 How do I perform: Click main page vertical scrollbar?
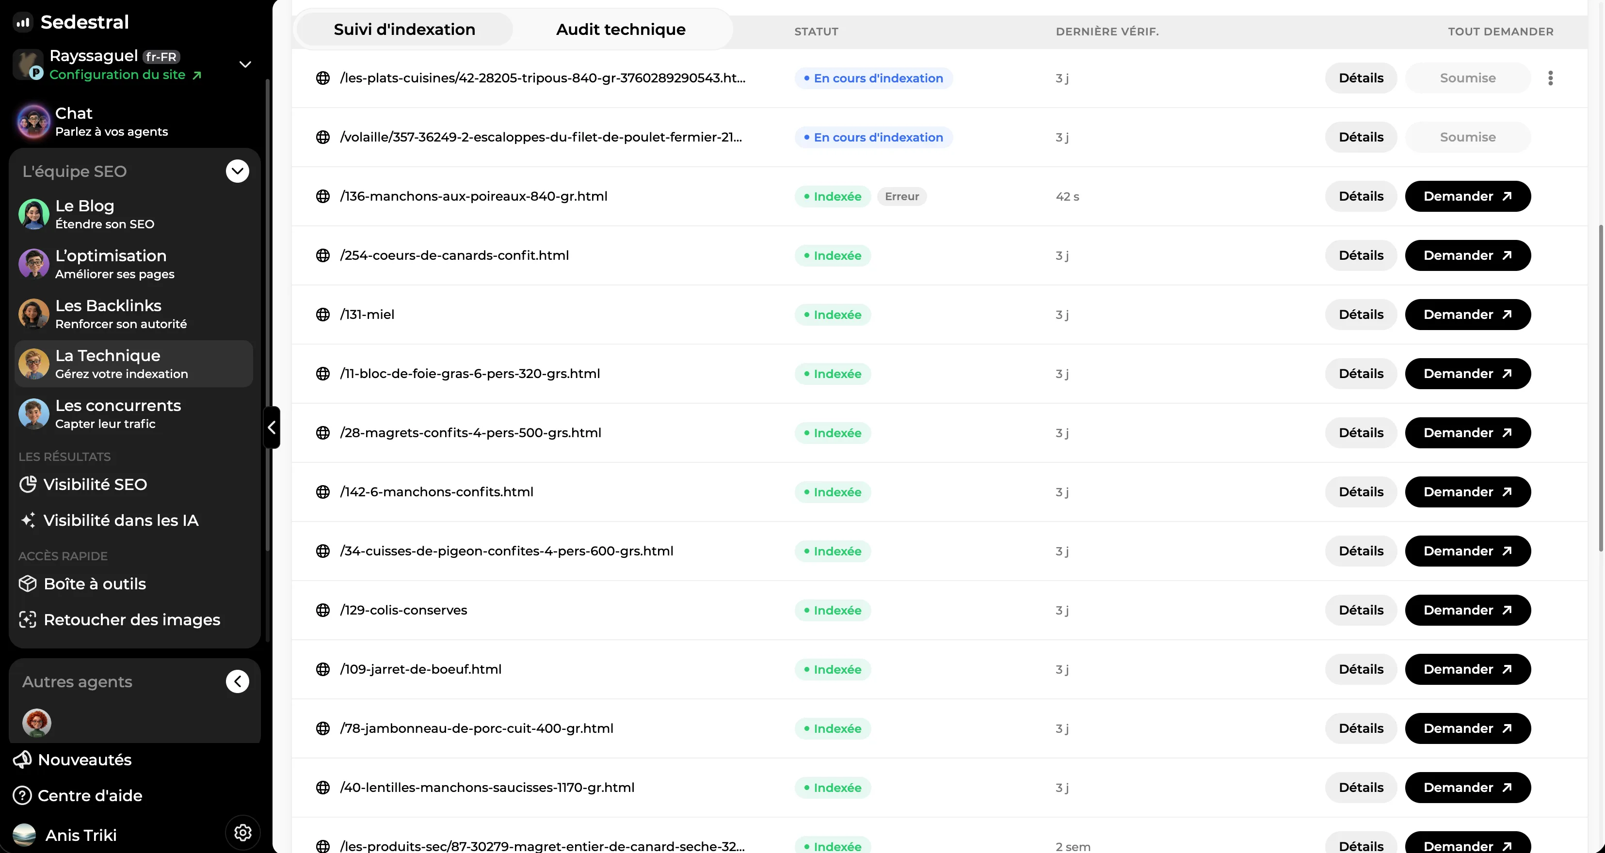pos(1601,387)
